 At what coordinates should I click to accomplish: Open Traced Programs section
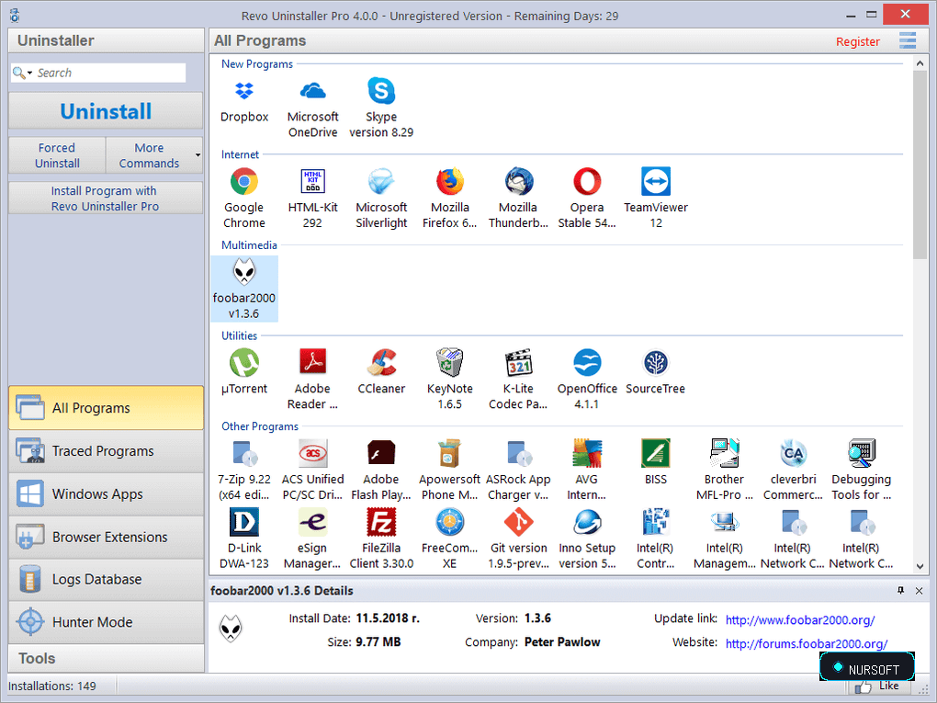106,450
